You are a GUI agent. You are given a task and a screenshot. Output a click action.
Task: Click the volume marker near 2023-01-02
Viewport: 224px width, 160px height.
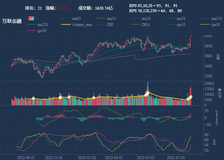point(94,98)
